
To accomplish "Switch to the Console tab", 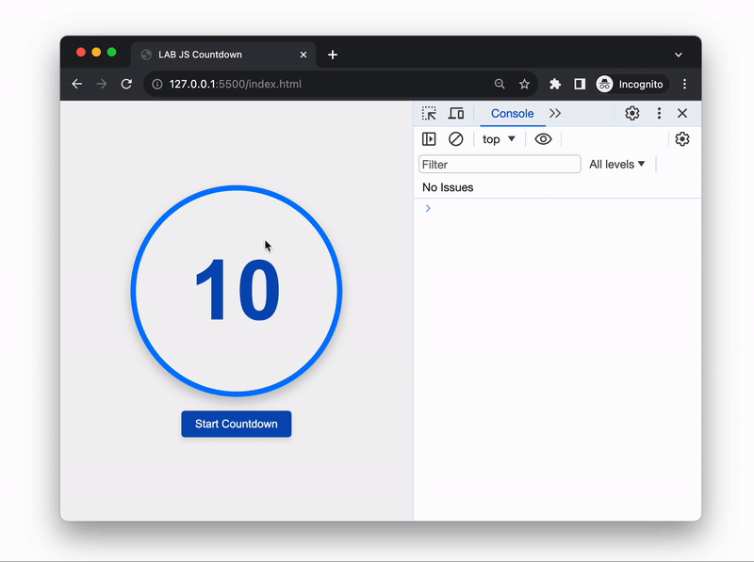I will tap(512, 113).
